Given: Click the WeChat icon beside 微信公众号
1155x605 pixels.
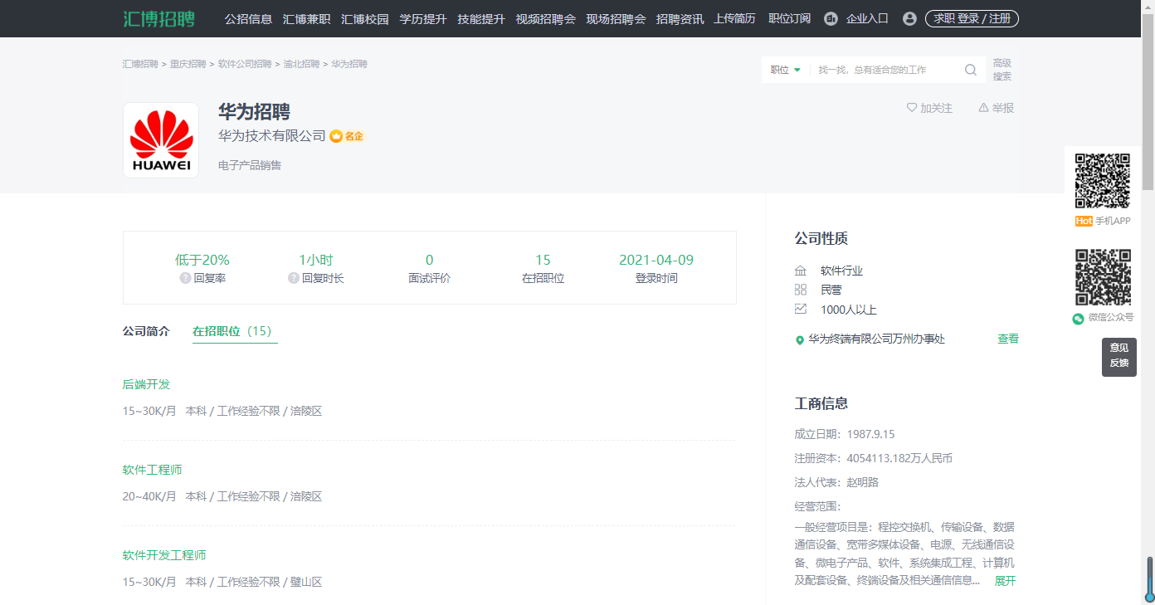Looking at the screenshot, I should (x=1078, y=318).
